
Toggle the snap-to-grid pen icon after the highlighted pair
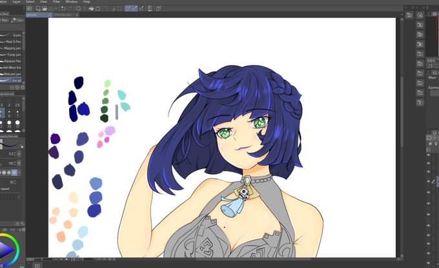pyautogui.click(x=141, y=8)
